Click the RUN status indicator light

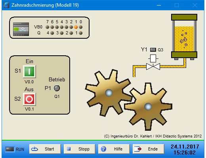10,149
